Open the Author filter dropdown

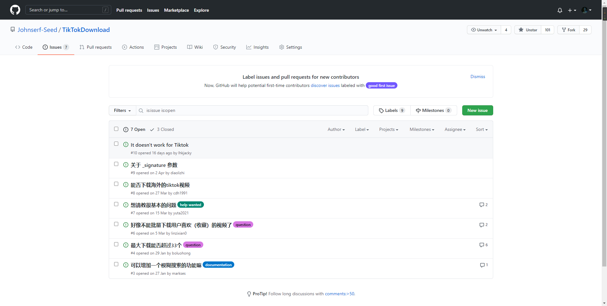coord(336,129)
